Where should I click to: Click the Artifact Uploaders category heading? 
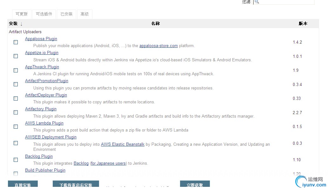coord(25,32)
